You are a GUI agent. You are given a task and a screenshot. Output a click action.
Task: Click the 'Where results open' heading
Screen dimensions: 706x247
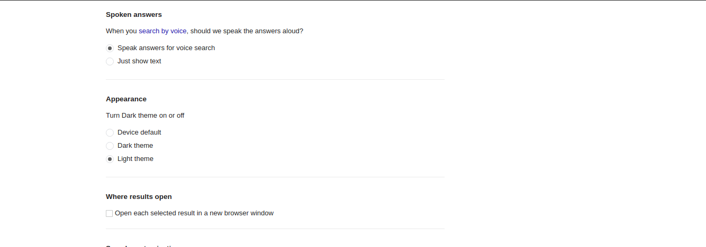coord(139,197)
